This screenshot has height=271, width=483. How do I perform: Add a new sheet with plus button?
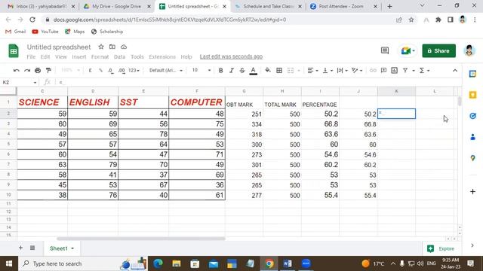20,248
